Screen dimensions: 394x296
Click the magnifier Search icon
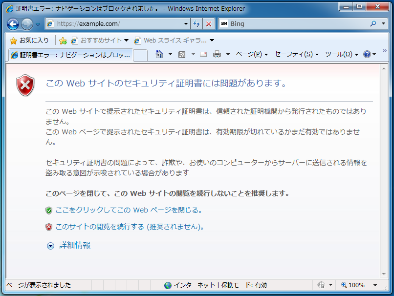click(x=373, y=23)
